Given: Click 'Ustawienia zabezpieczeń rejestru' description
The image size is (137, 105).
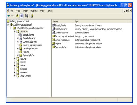Looking at the screenshot, I should coord(89,44).
